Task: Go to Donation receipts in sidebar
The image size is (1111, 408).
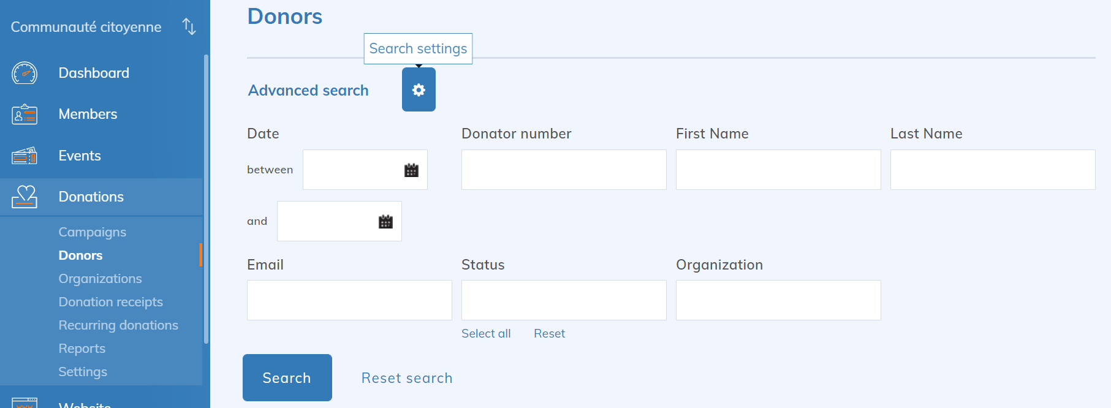Action: point(111,302)
